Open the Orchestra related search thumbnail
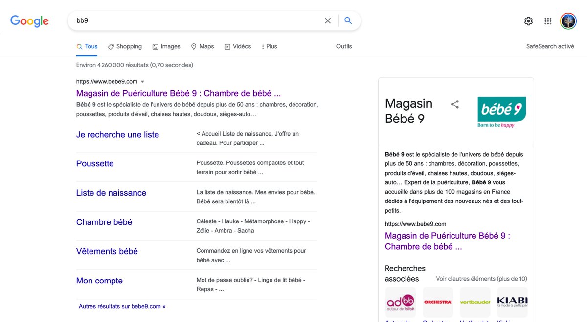The image size is (587, 322). click(x=438, y=302)
